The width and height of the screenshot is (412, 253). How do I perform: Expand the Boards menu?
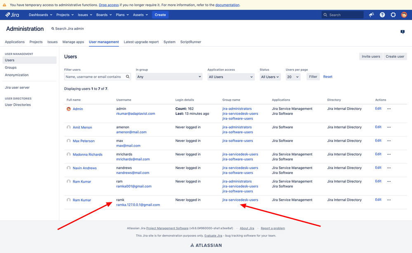coord(104,15)
